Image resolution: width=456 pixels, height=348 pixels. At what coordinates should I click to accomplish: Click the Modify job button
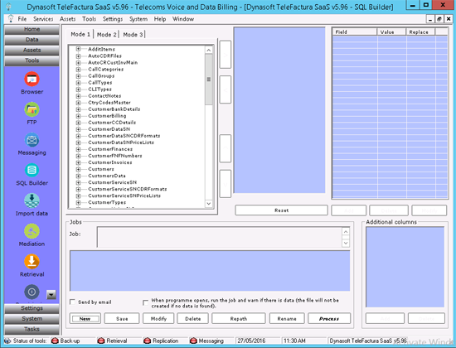[x=158, y=319]
